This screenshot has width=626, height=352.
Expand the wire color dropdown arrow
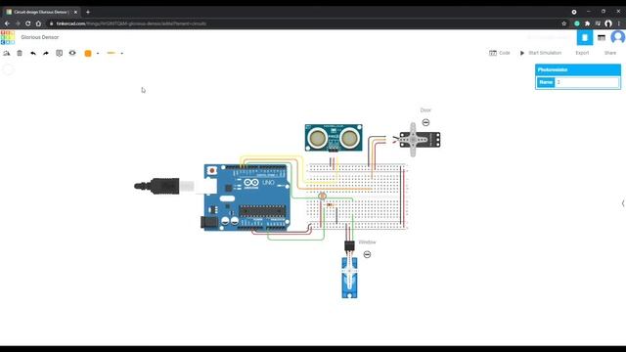point(98,53)
